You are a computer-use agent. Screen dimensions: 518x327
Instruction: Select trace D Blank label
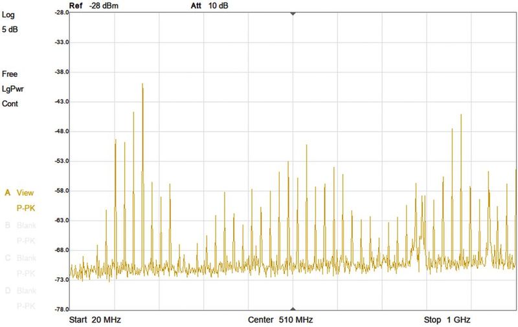click(x=21, y=291)
